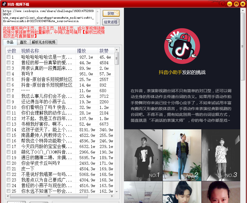Check the checkbox for row 1

(8, 57)
